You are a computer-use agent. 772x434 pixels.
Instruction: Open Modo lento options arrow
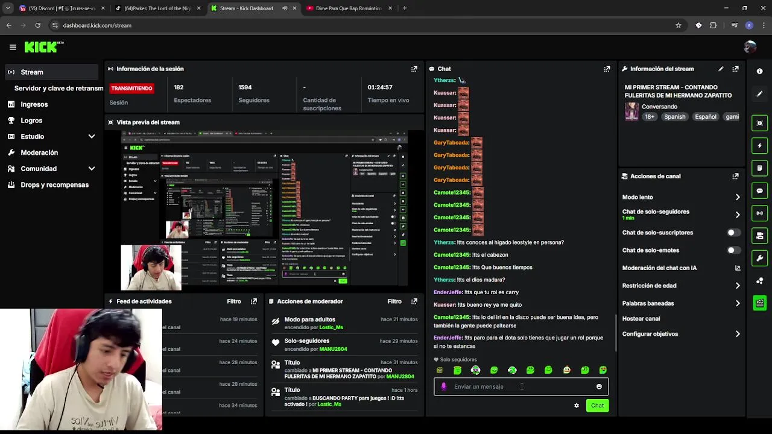click(x=737, y=197)
